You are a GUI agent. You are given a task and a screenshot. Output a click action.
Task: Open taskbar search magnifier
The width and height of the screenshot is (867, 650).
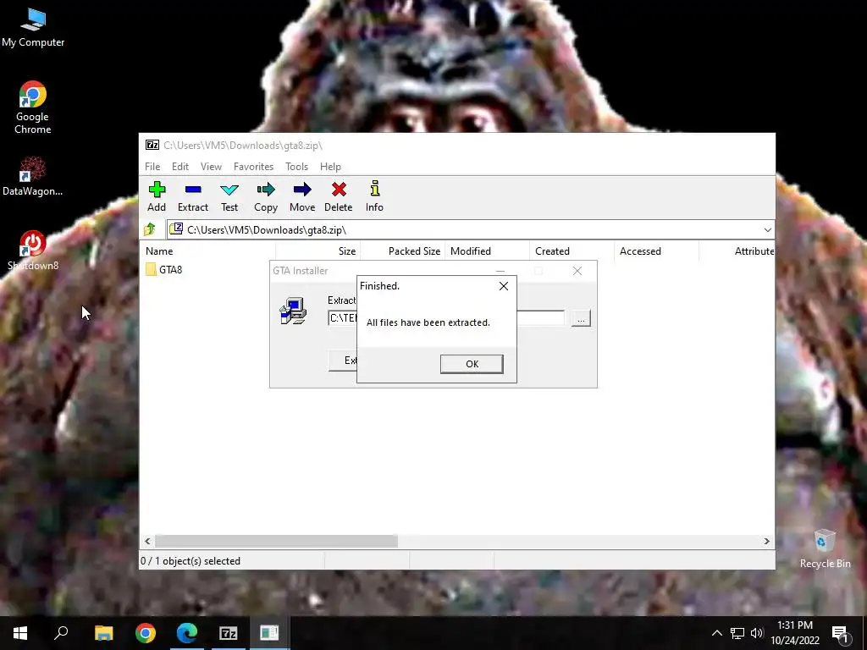coord(61,633)
